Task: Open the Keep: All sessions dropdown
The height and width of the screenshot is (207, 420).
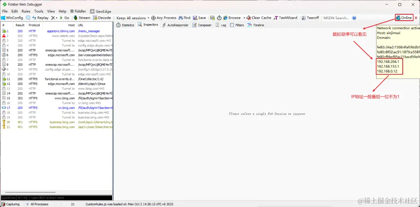Action: pyautogui.click(x=133, y=18)
